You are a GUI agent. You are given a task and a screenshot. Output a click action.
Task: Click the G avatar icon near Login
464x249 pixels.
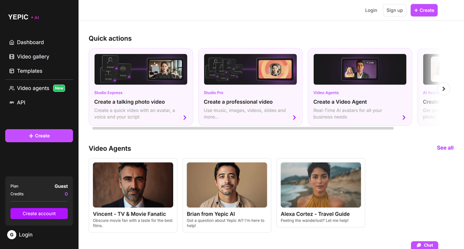[12, 235]
